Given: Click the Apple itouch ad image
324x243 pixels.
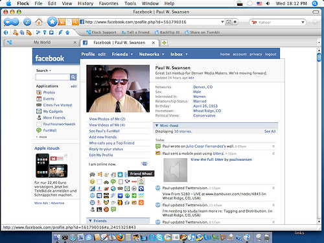Looking at the screenshot, I should pyautogui.click(x=52, y=165).
